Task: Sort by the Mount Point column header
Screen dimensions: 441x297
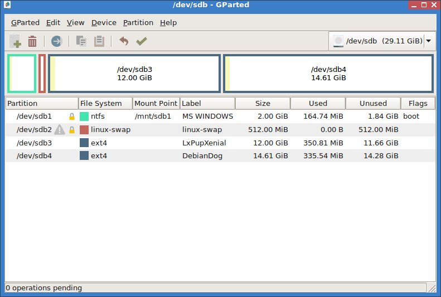Action: click(x=156, y=104)
